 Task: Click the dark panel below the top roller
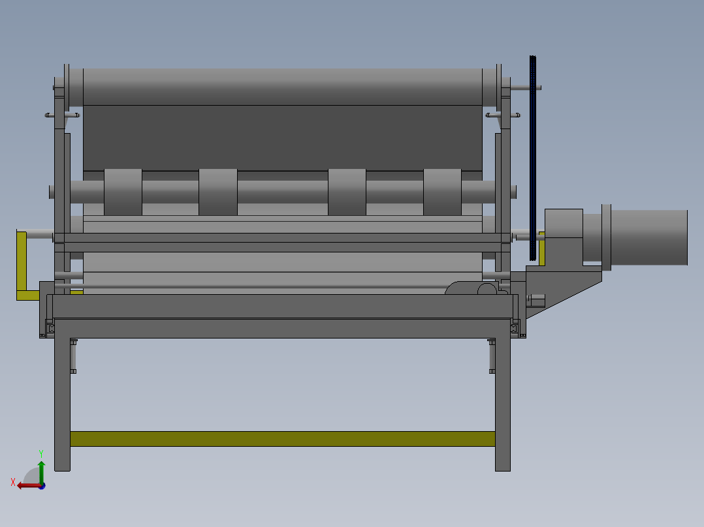coord(282,137)
